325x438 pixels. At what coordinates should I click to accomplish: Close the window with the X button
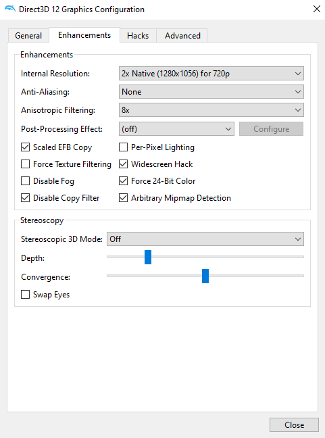(317, 9)
